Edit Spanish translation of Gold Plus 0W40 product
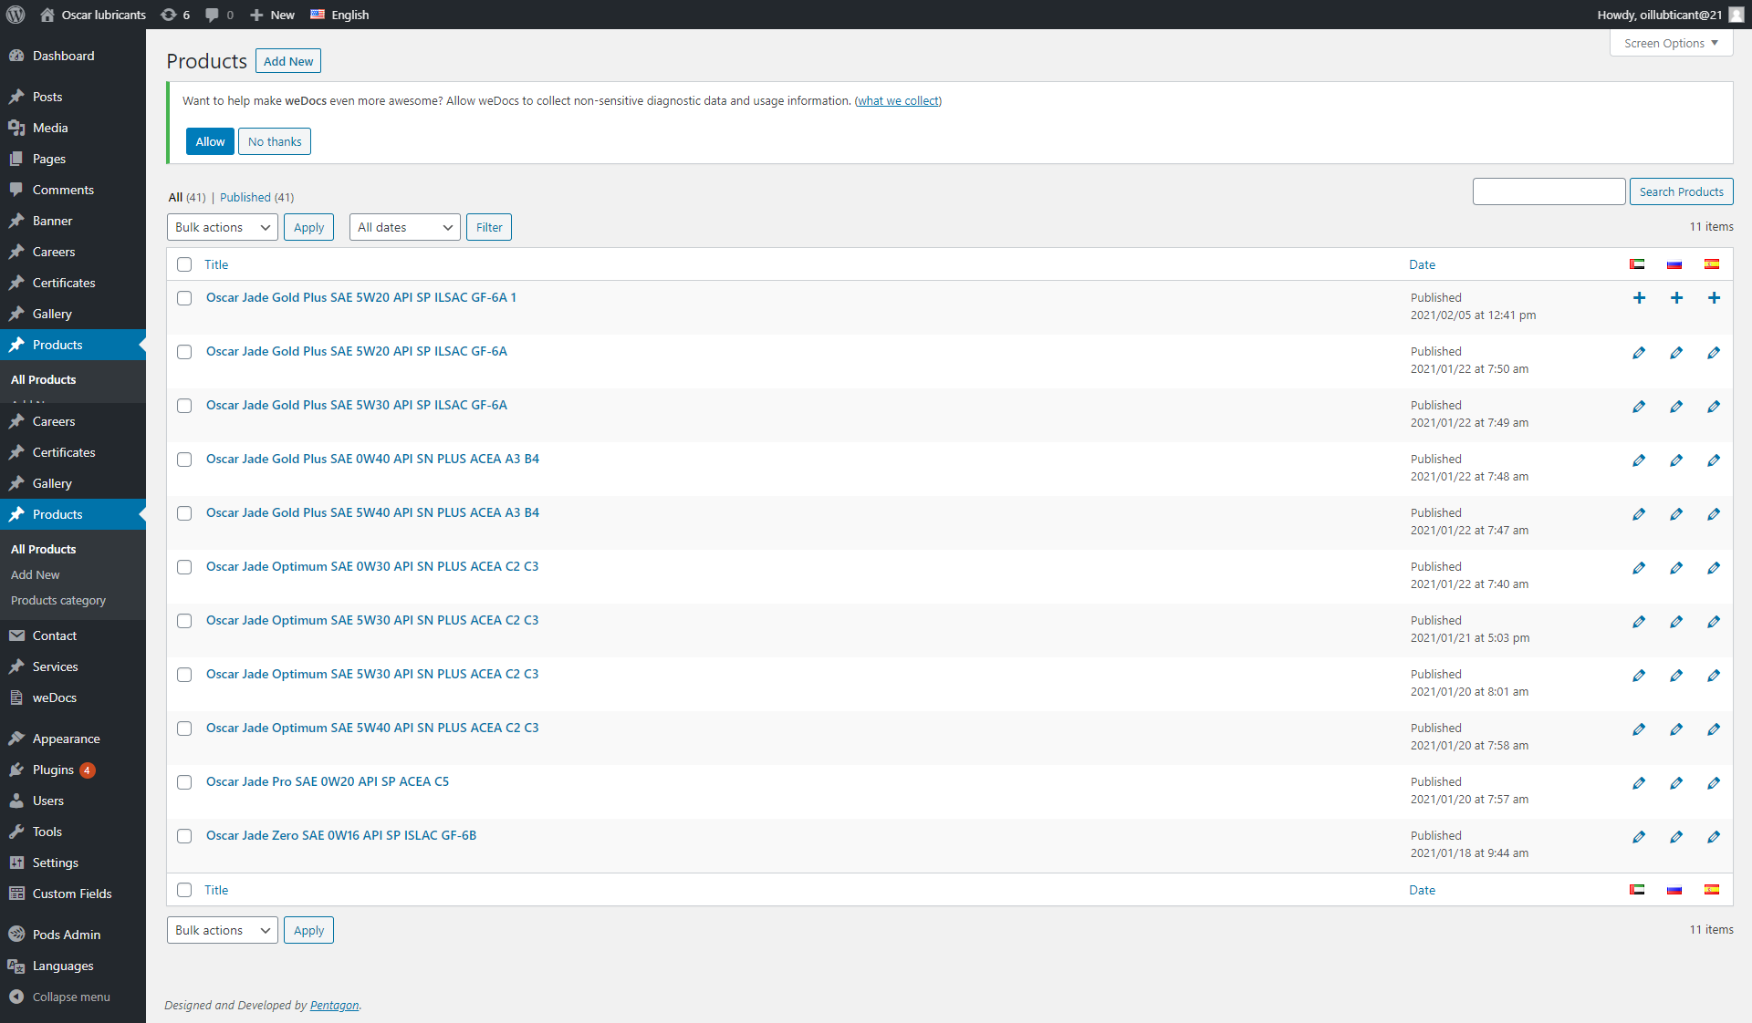 (x=1714, y=460)
